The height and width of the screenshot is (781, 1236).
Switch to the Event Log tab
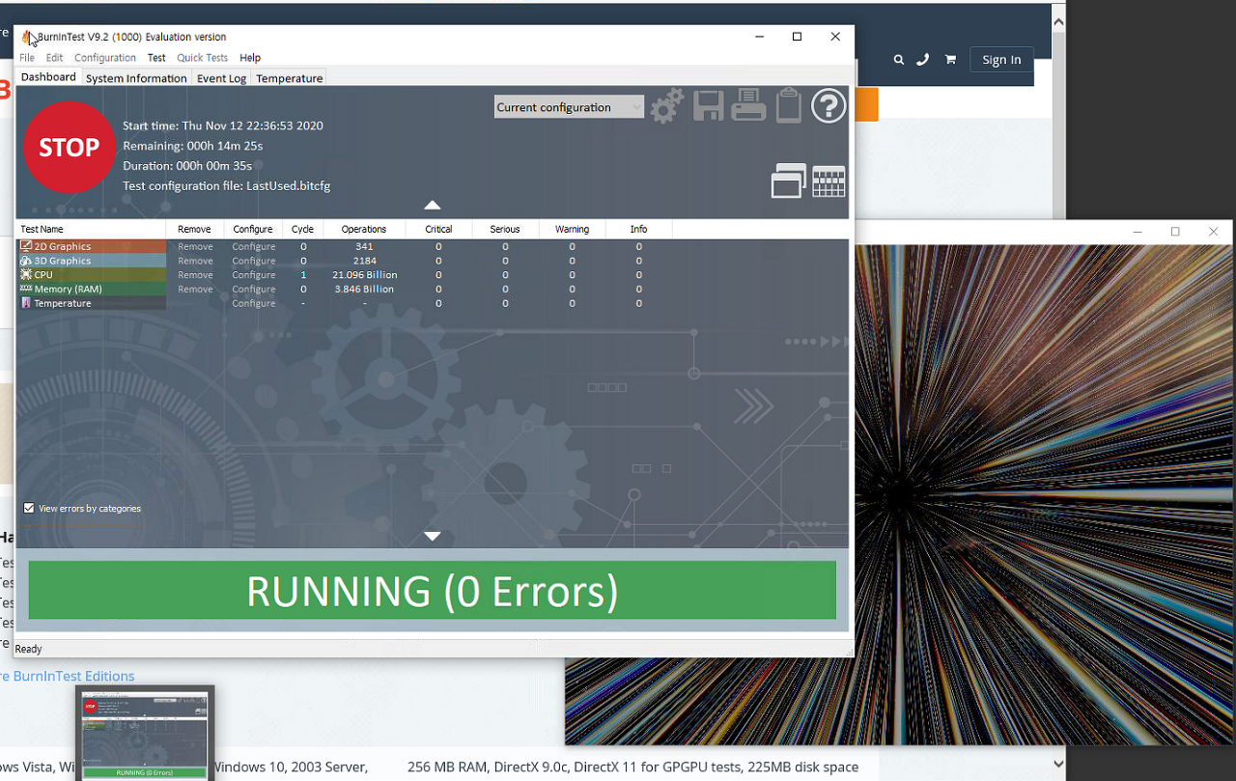pos(222,78)
